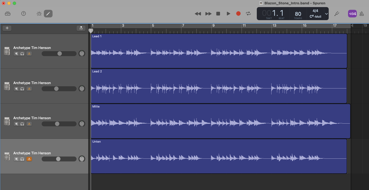This screenshot has width=369, height=190.
Task: Open the Library panel icon
Action: [8, 14]
